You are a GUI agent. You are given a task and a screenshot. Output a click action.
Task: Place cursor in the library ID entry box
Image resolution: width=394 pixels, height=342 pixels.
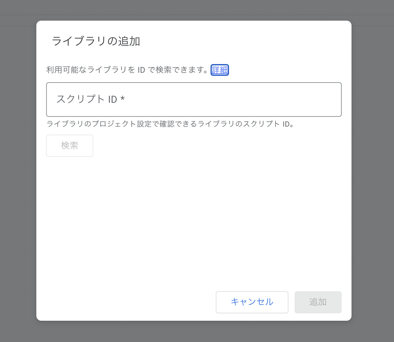pos(194,100)
